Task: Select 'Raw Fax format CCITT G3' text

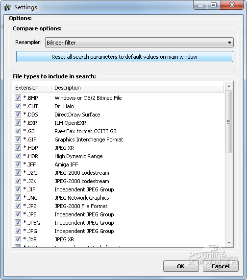Action: point(85,131)
